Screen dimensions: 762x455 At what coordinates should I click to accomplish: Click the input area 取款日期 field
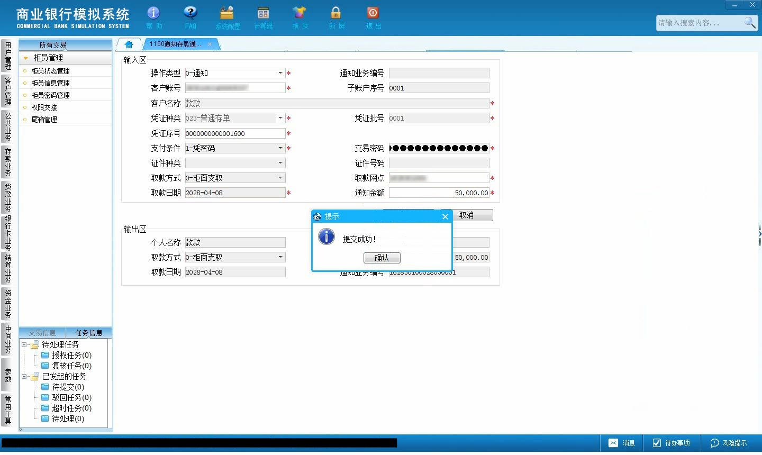pyautogui.click(x=235, y=193)
